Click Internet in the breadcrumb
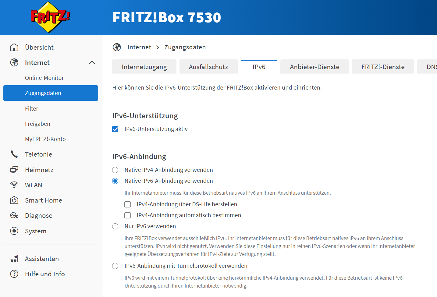Screen dimensions: 437x297 click(x=139, y=47)
